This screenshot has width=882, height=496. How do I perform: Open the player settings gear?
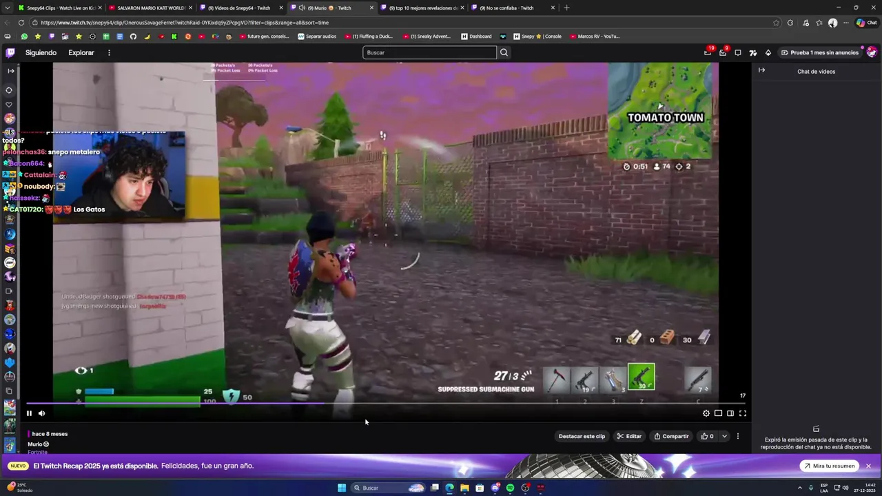[x=706, y=413]
